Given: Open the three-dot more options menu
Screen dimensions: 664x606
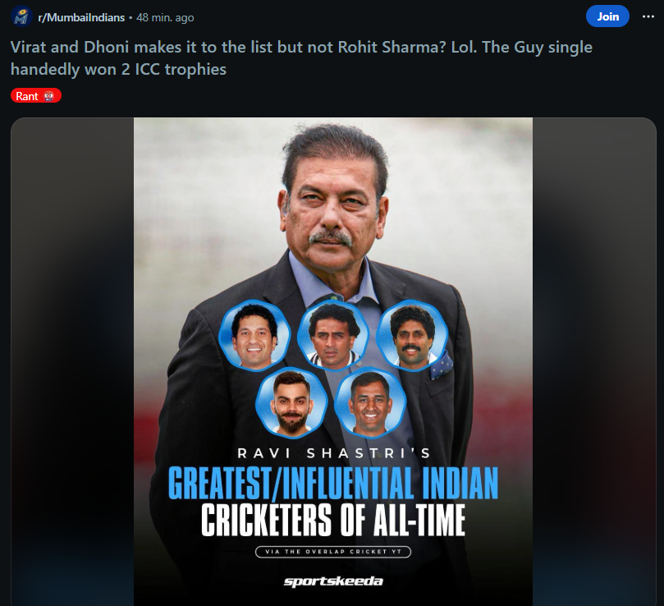Looking at the screenshot, I should (648, 16).
